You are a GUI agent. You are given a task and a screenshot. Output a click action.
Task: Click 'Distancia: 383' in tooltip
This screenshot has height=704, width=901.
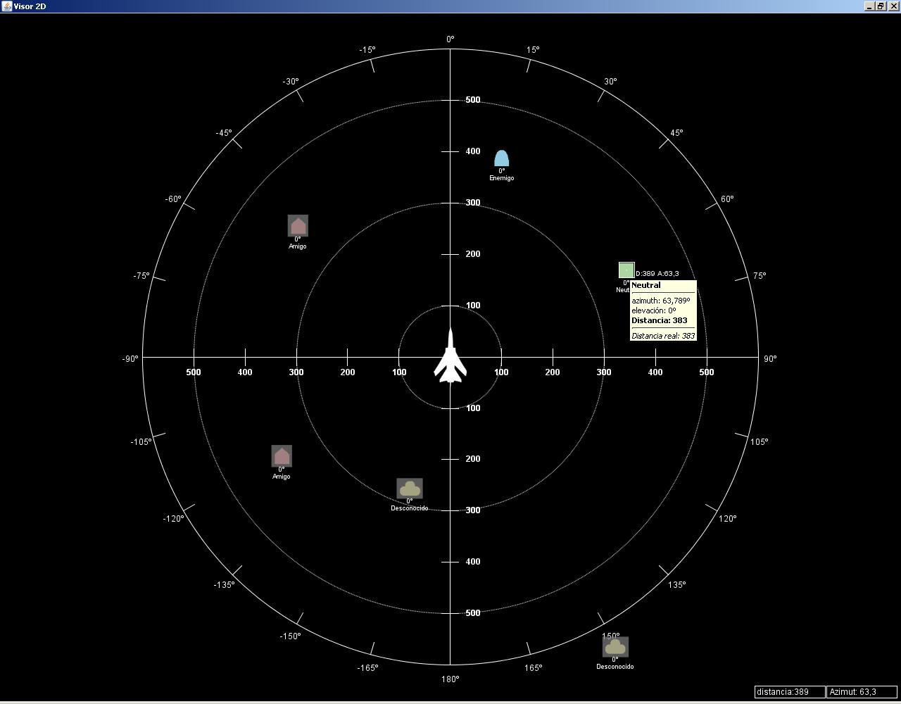[x=660, y=320]
